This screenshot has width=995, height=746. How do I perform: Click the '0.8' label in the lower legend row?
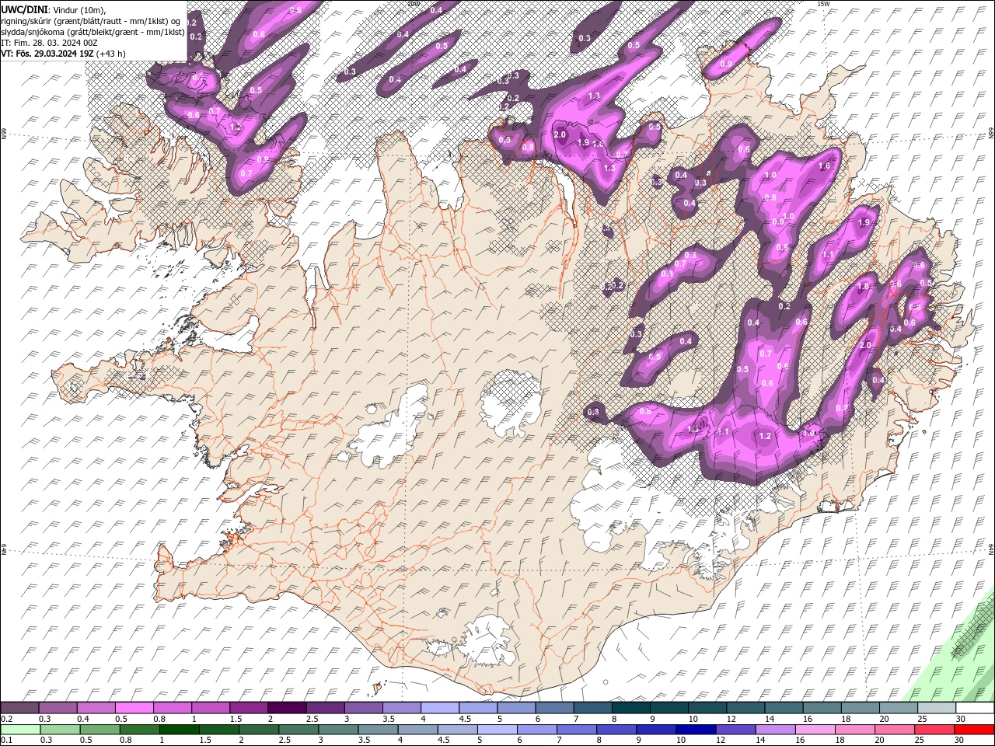pyautogui.click(x=125, y=740)
